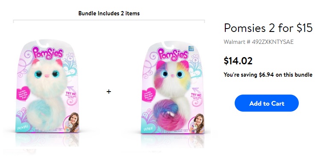Click the Pomsies logo on the left package
This screenshot has height=167, width=321.
[x=47, y=53]
